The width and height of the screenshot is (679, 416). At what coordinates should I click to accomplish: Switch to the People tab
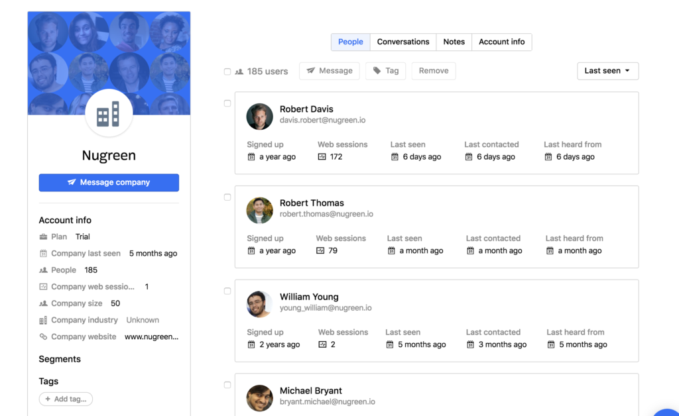(351, 42)
